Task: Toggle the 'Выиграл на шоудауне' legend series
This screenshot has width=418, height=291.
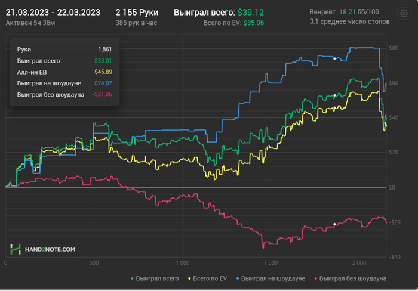Action: coord(271,278)
